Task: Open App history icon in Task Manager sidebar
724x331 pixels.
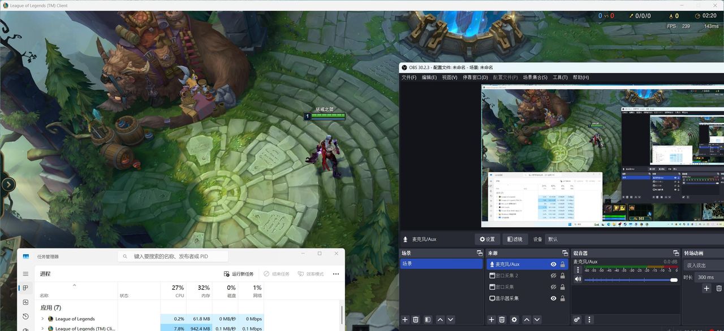Action: pos(25,316)
